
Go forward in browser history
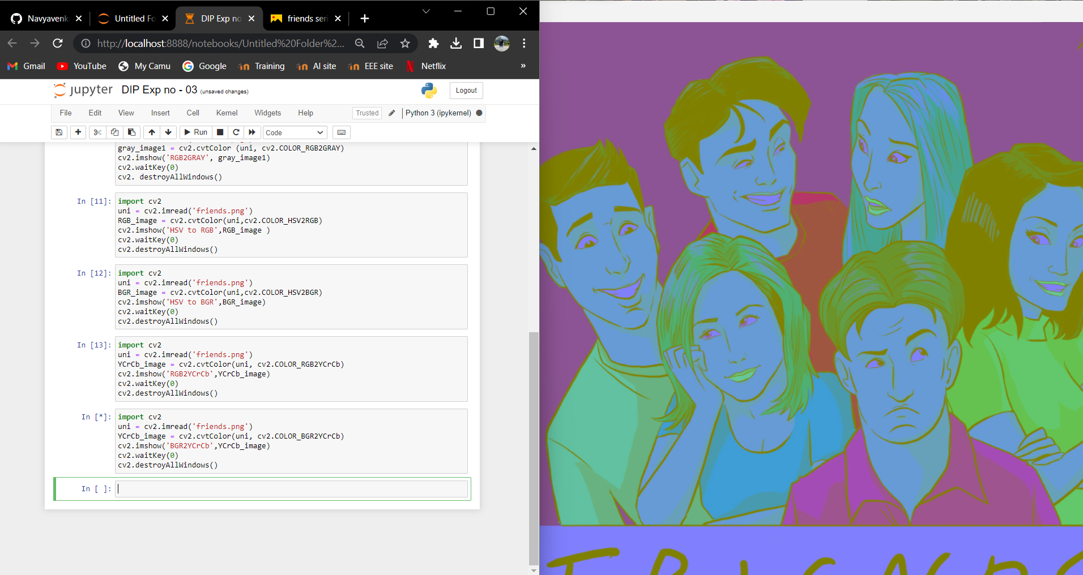point(35,43)
